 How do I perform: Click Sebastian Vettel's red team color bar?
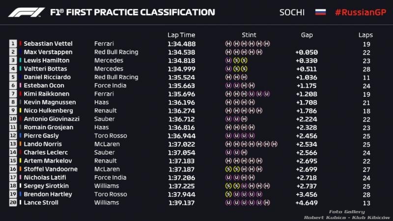coord(20,44)
